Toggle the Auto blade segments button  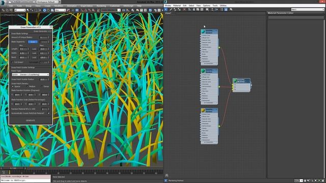click(x=33, y=42)
